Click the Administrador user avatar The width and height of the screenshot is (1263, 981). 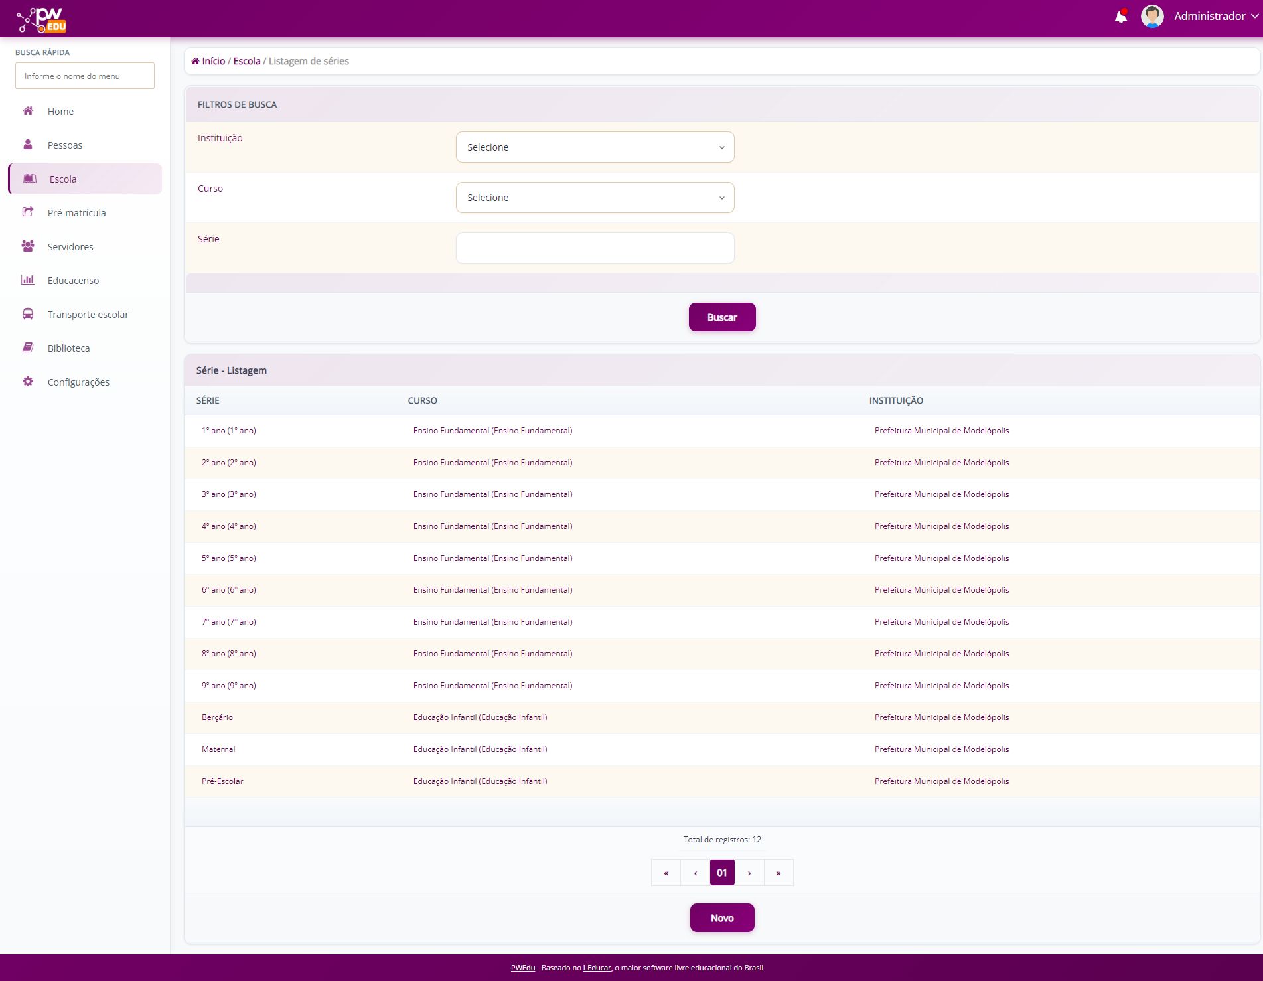[x=1152, y=17]
